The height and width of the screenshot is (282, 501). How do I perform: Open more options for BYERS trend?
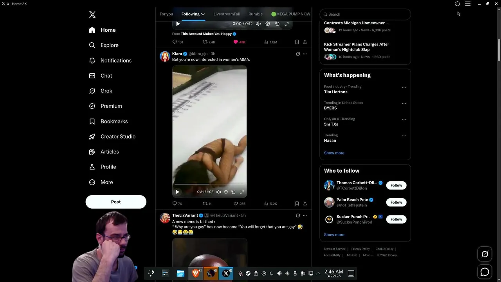coord(404,103)
